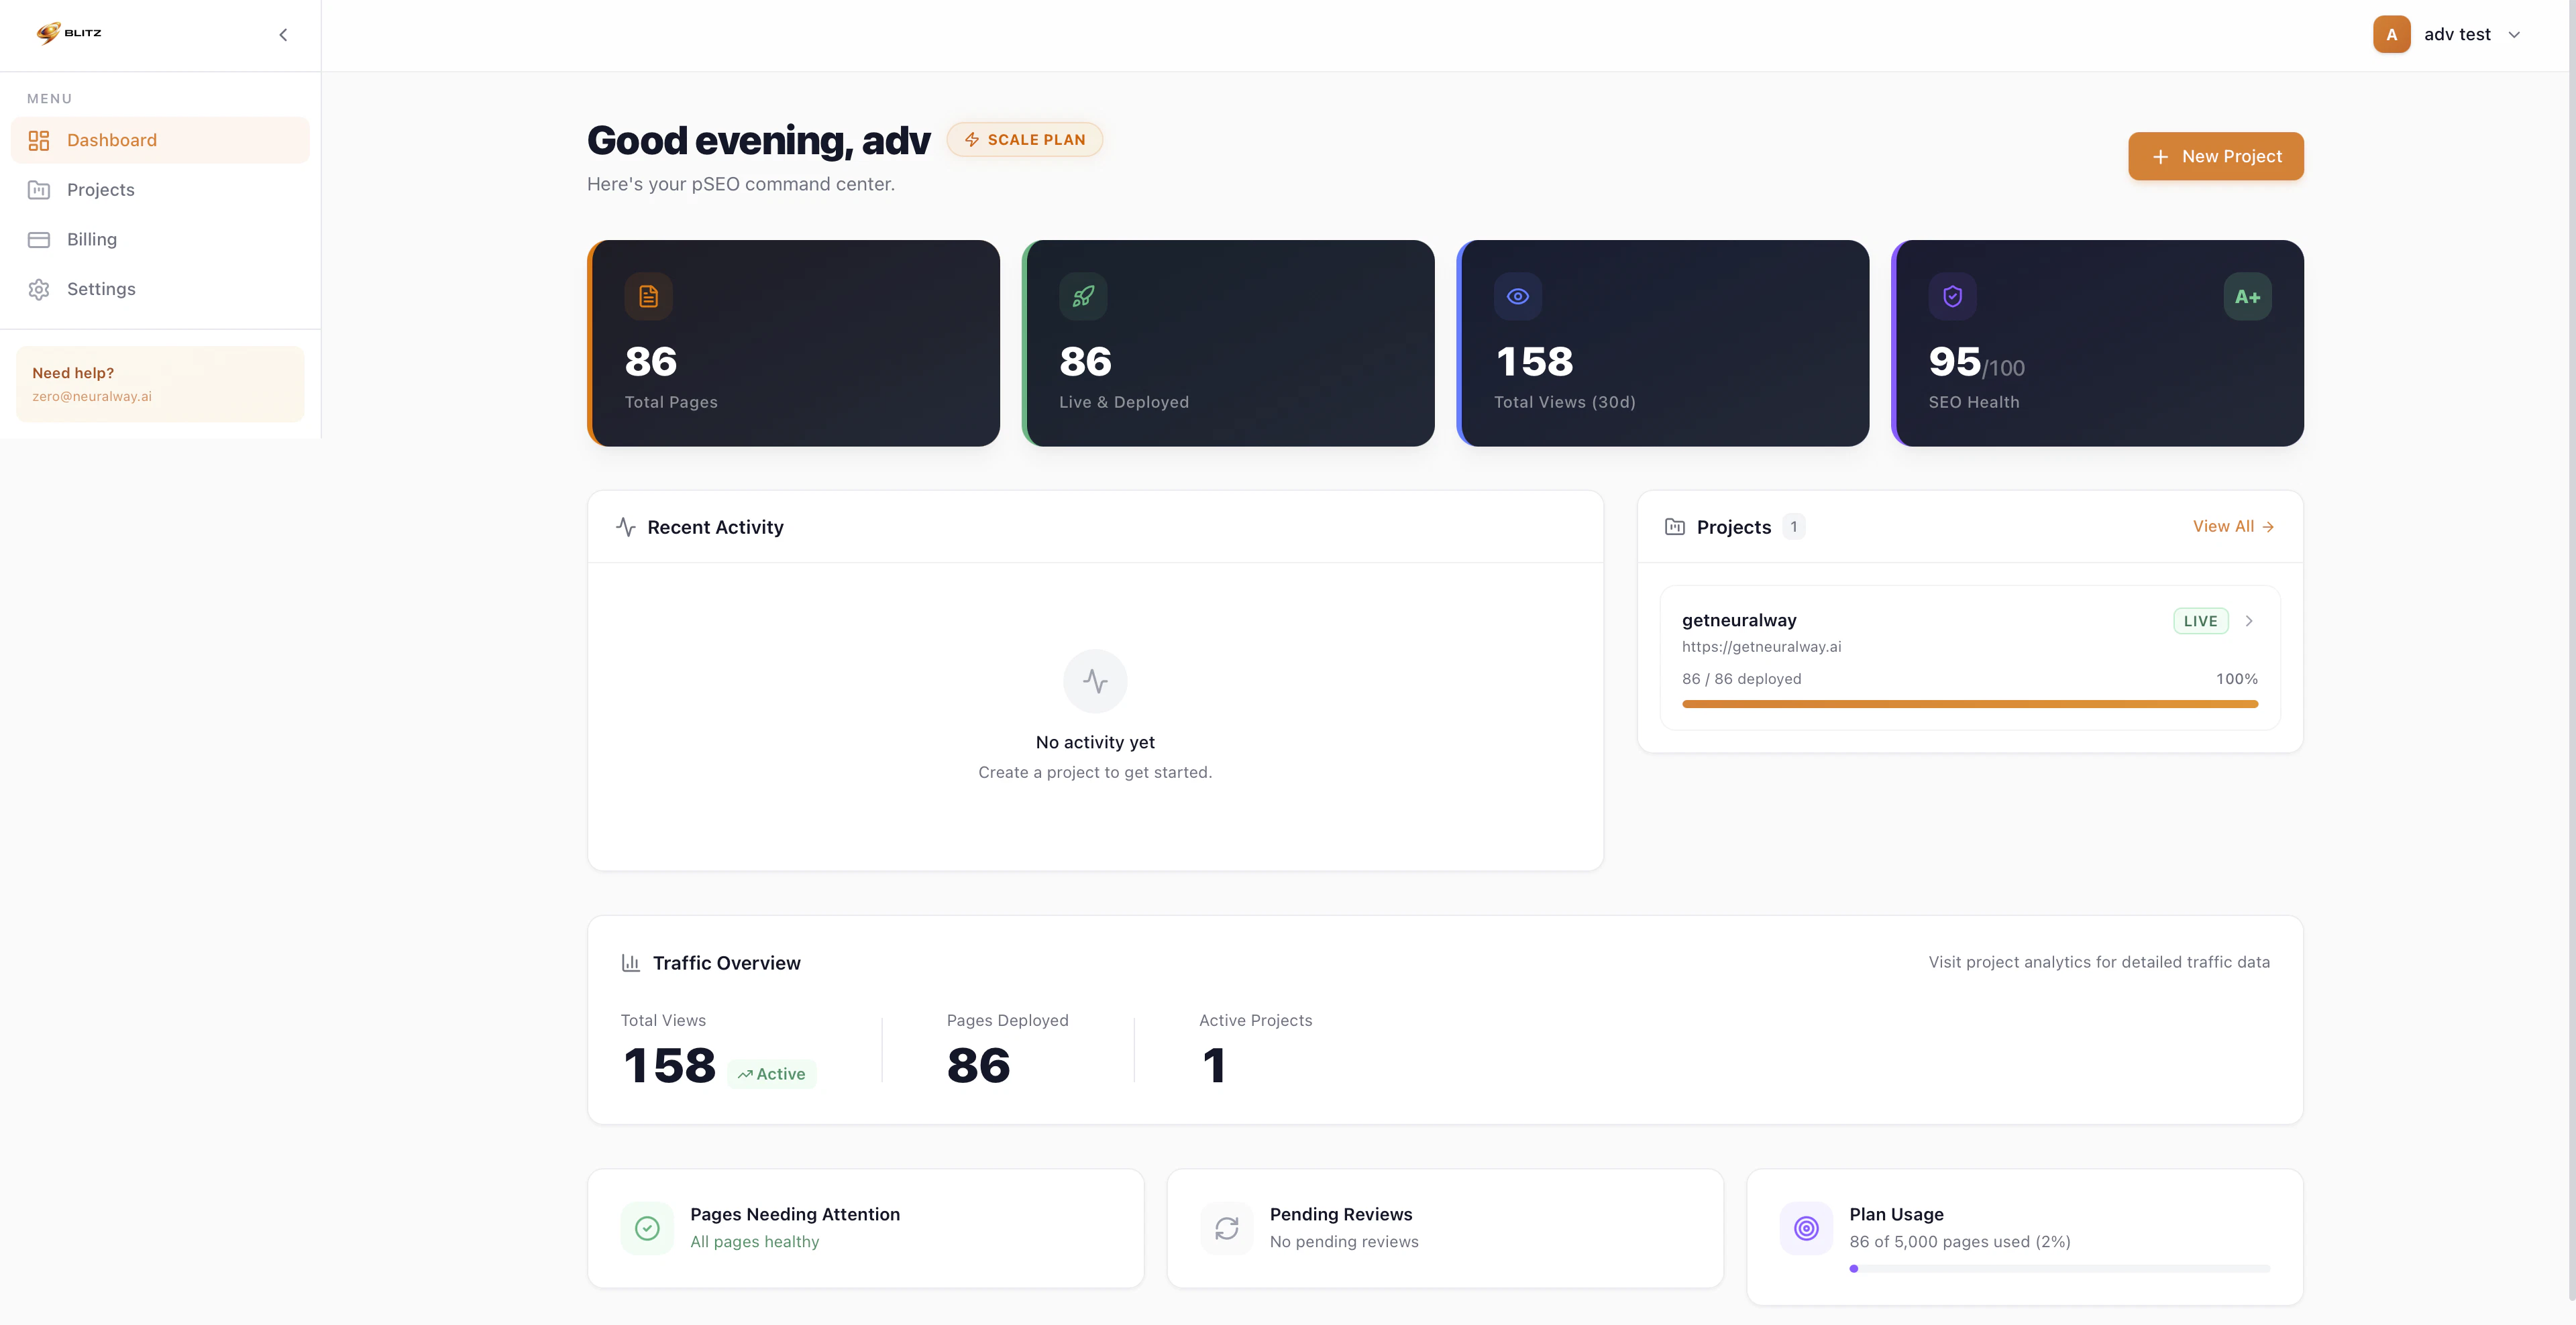Image resolution: width=2576 pixels, height=1325 pixels.
Task: Select Dashboard in the sidebar
Action: pyautogui.click(x=111, y=140)
